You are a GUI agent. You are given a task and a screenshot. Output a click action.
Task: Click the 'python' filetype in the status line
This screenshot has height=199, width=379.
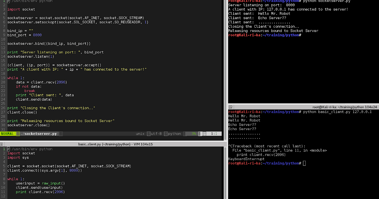coord(174,134)
